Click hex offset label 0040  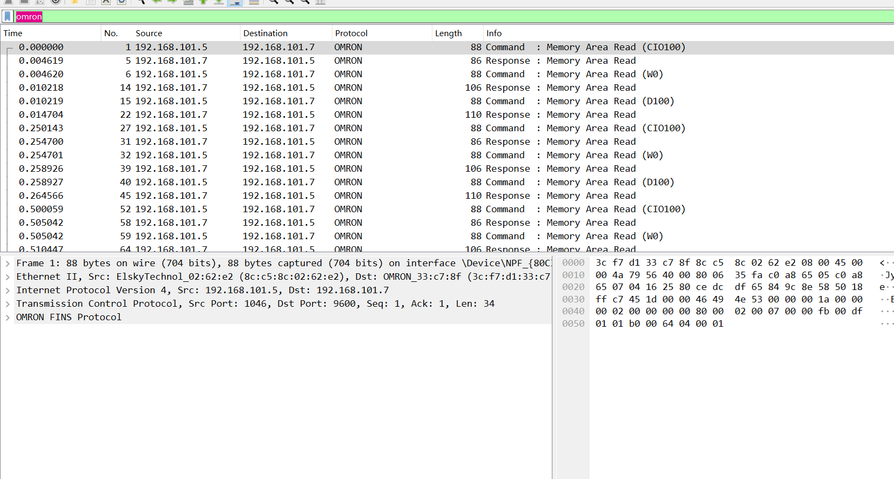tap(573, 312)
